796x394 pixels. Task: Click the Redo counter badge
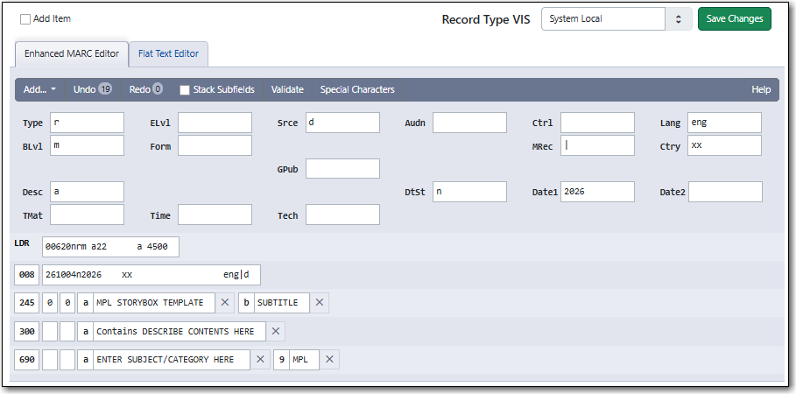pos(158,89)
